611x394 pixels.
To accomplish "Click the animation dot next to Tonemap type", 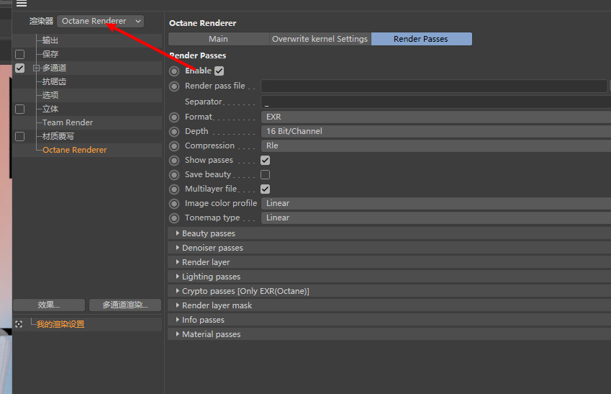I will 174,218.
